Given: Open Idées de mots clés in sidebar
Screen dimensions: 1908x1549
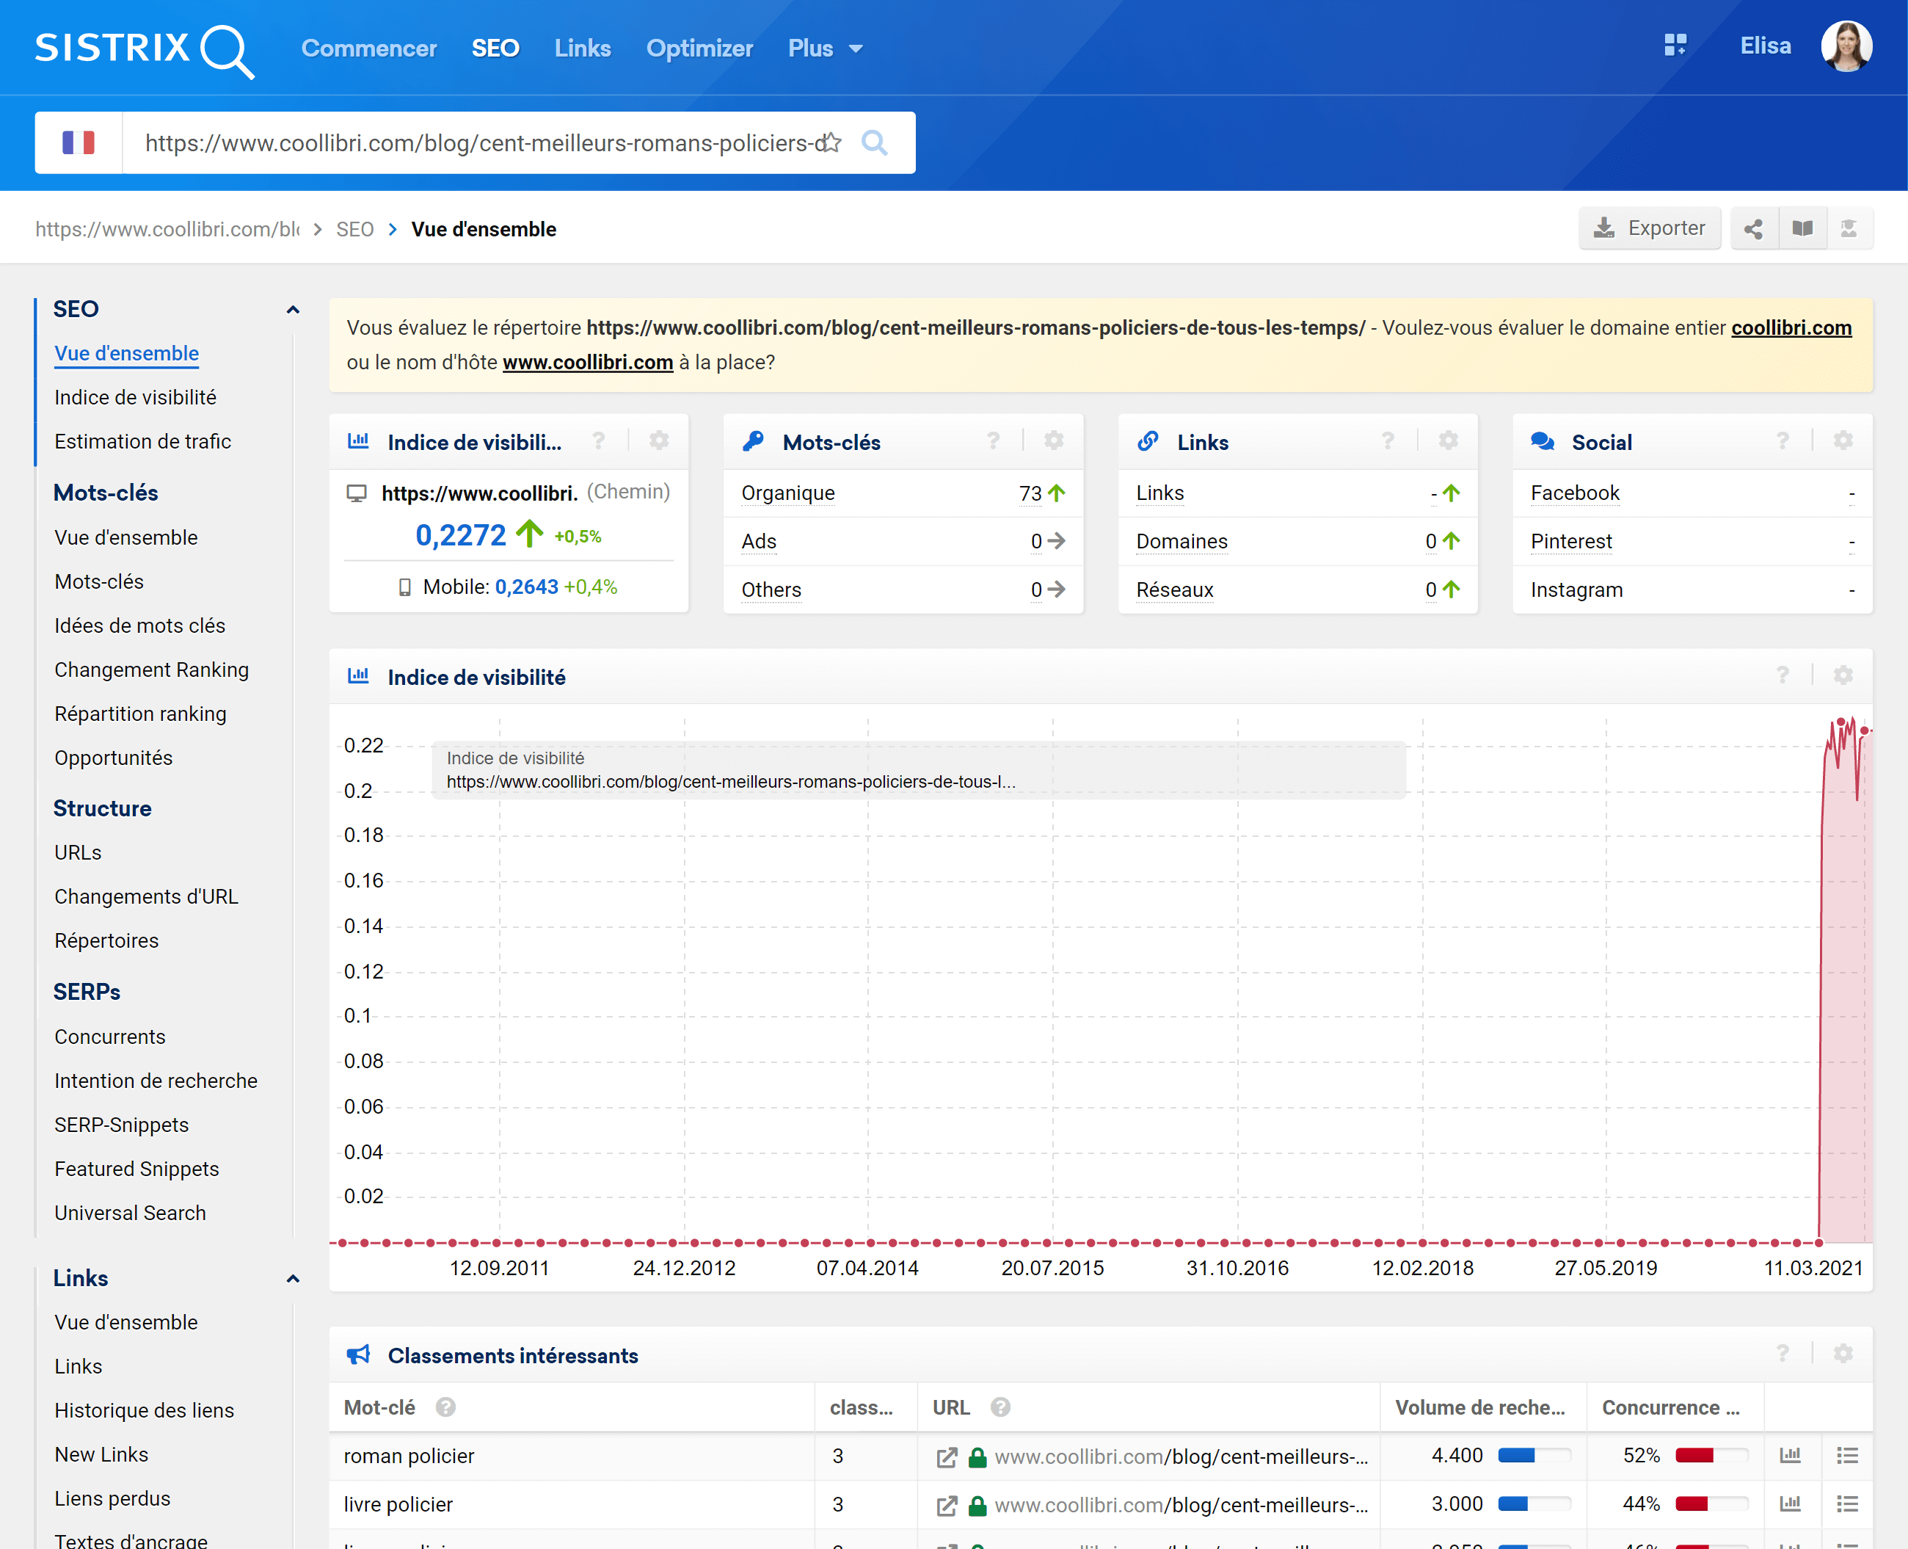Looking at the screenshot, I should [x=140, y=626].
